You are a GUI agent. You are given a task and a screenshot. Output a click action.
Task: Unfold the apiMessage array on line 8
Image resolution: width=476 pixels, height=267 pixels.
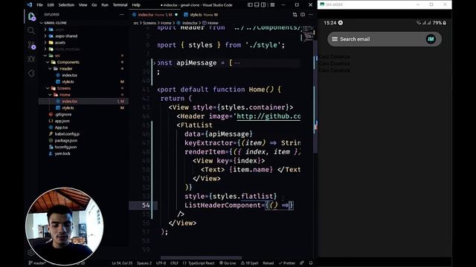[155, 63]
